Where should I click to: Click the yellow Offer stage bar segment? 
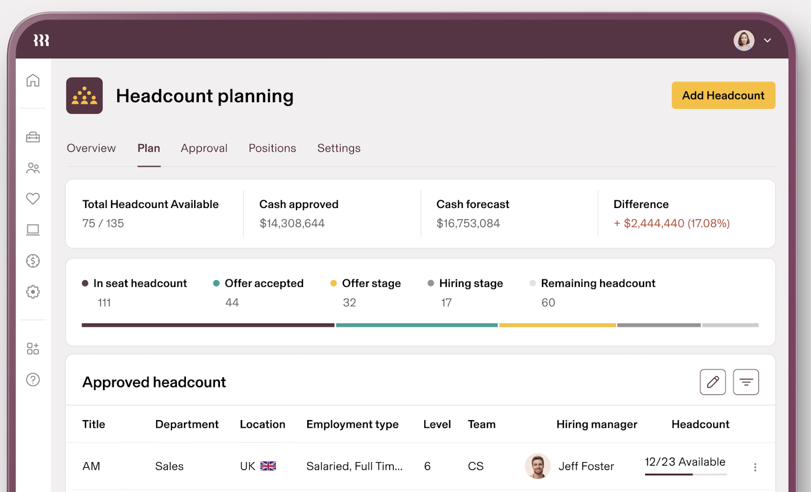558,325
